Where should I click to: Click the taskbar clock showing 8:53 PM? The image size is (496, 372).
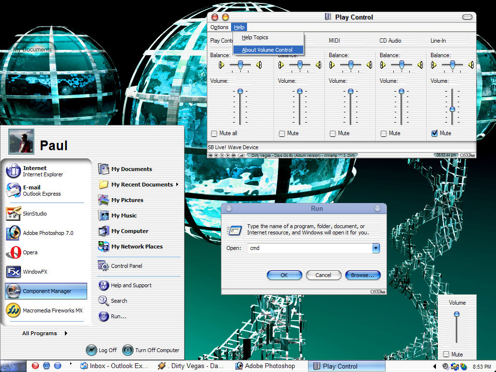(482, 367)
